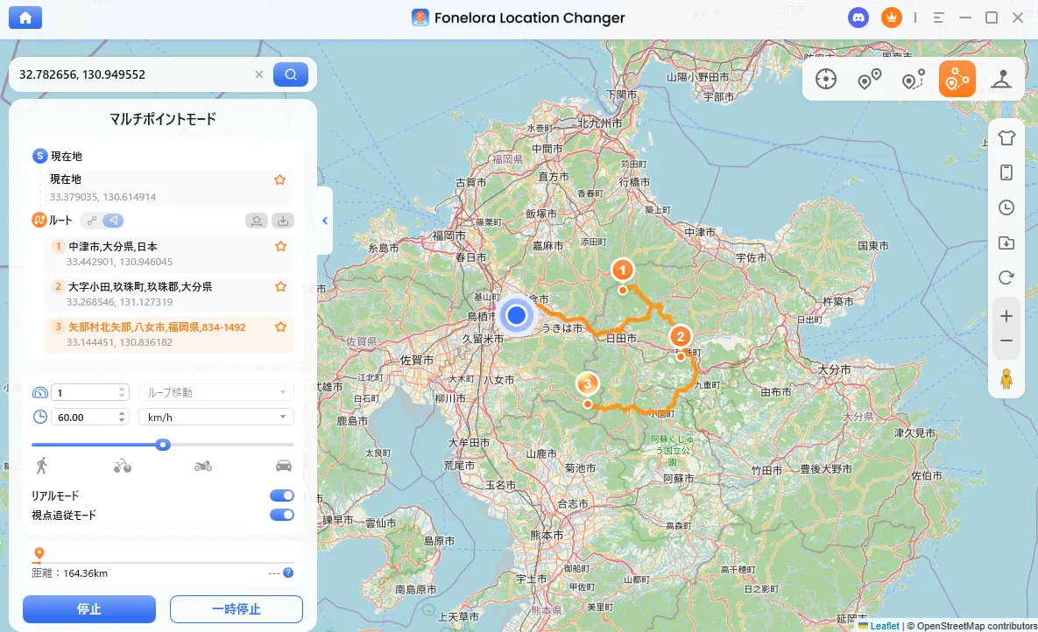The width and height of the screenshot is (1038, 632).
Task: Favorite waypoint 中津市,大分県,日本
Action: coord(280,246)
